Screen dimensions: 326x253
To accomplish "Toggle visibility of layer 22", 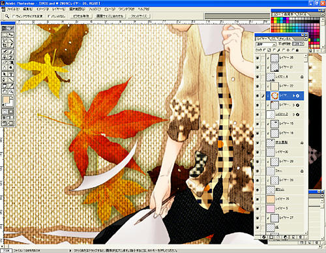I will (258, 86).
